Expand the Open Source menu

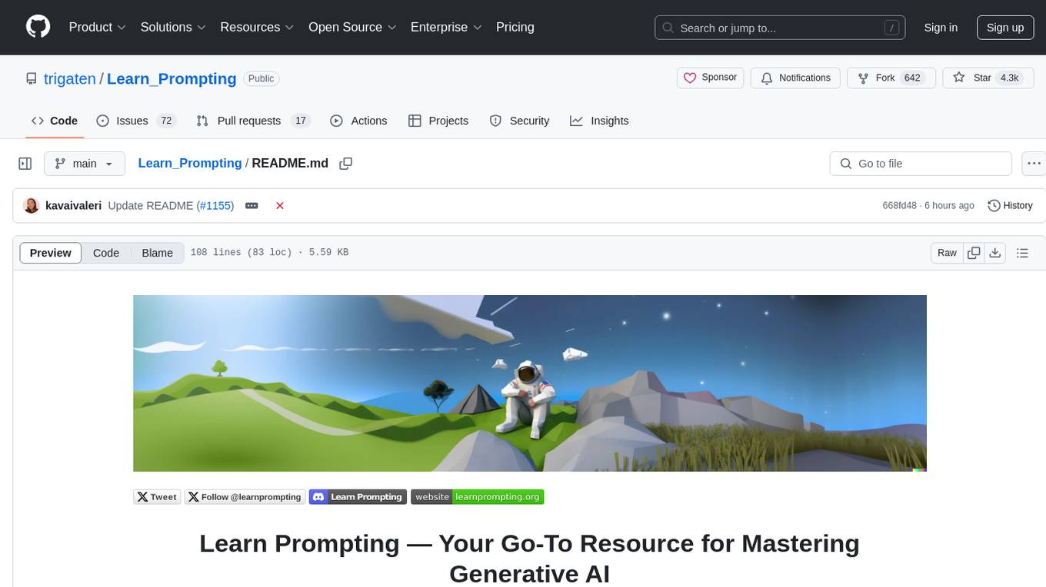click(352, 27)
